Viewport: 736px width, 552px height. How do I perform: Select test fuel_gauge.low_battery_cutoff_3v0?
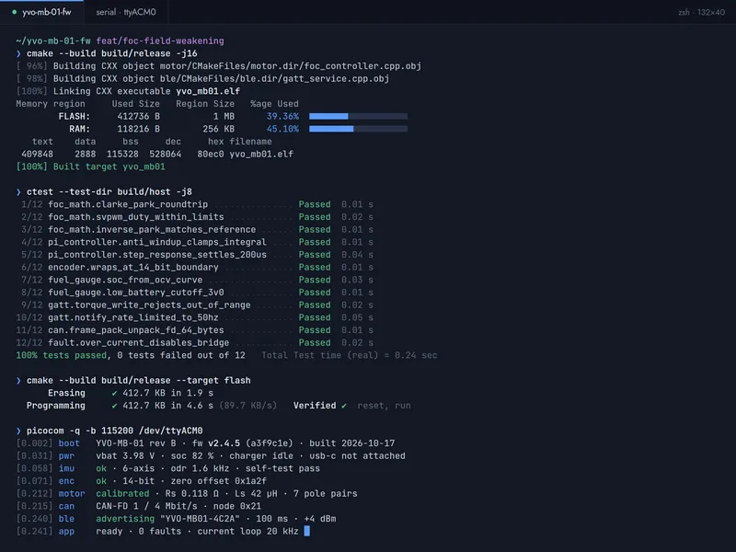click(135, 293)
